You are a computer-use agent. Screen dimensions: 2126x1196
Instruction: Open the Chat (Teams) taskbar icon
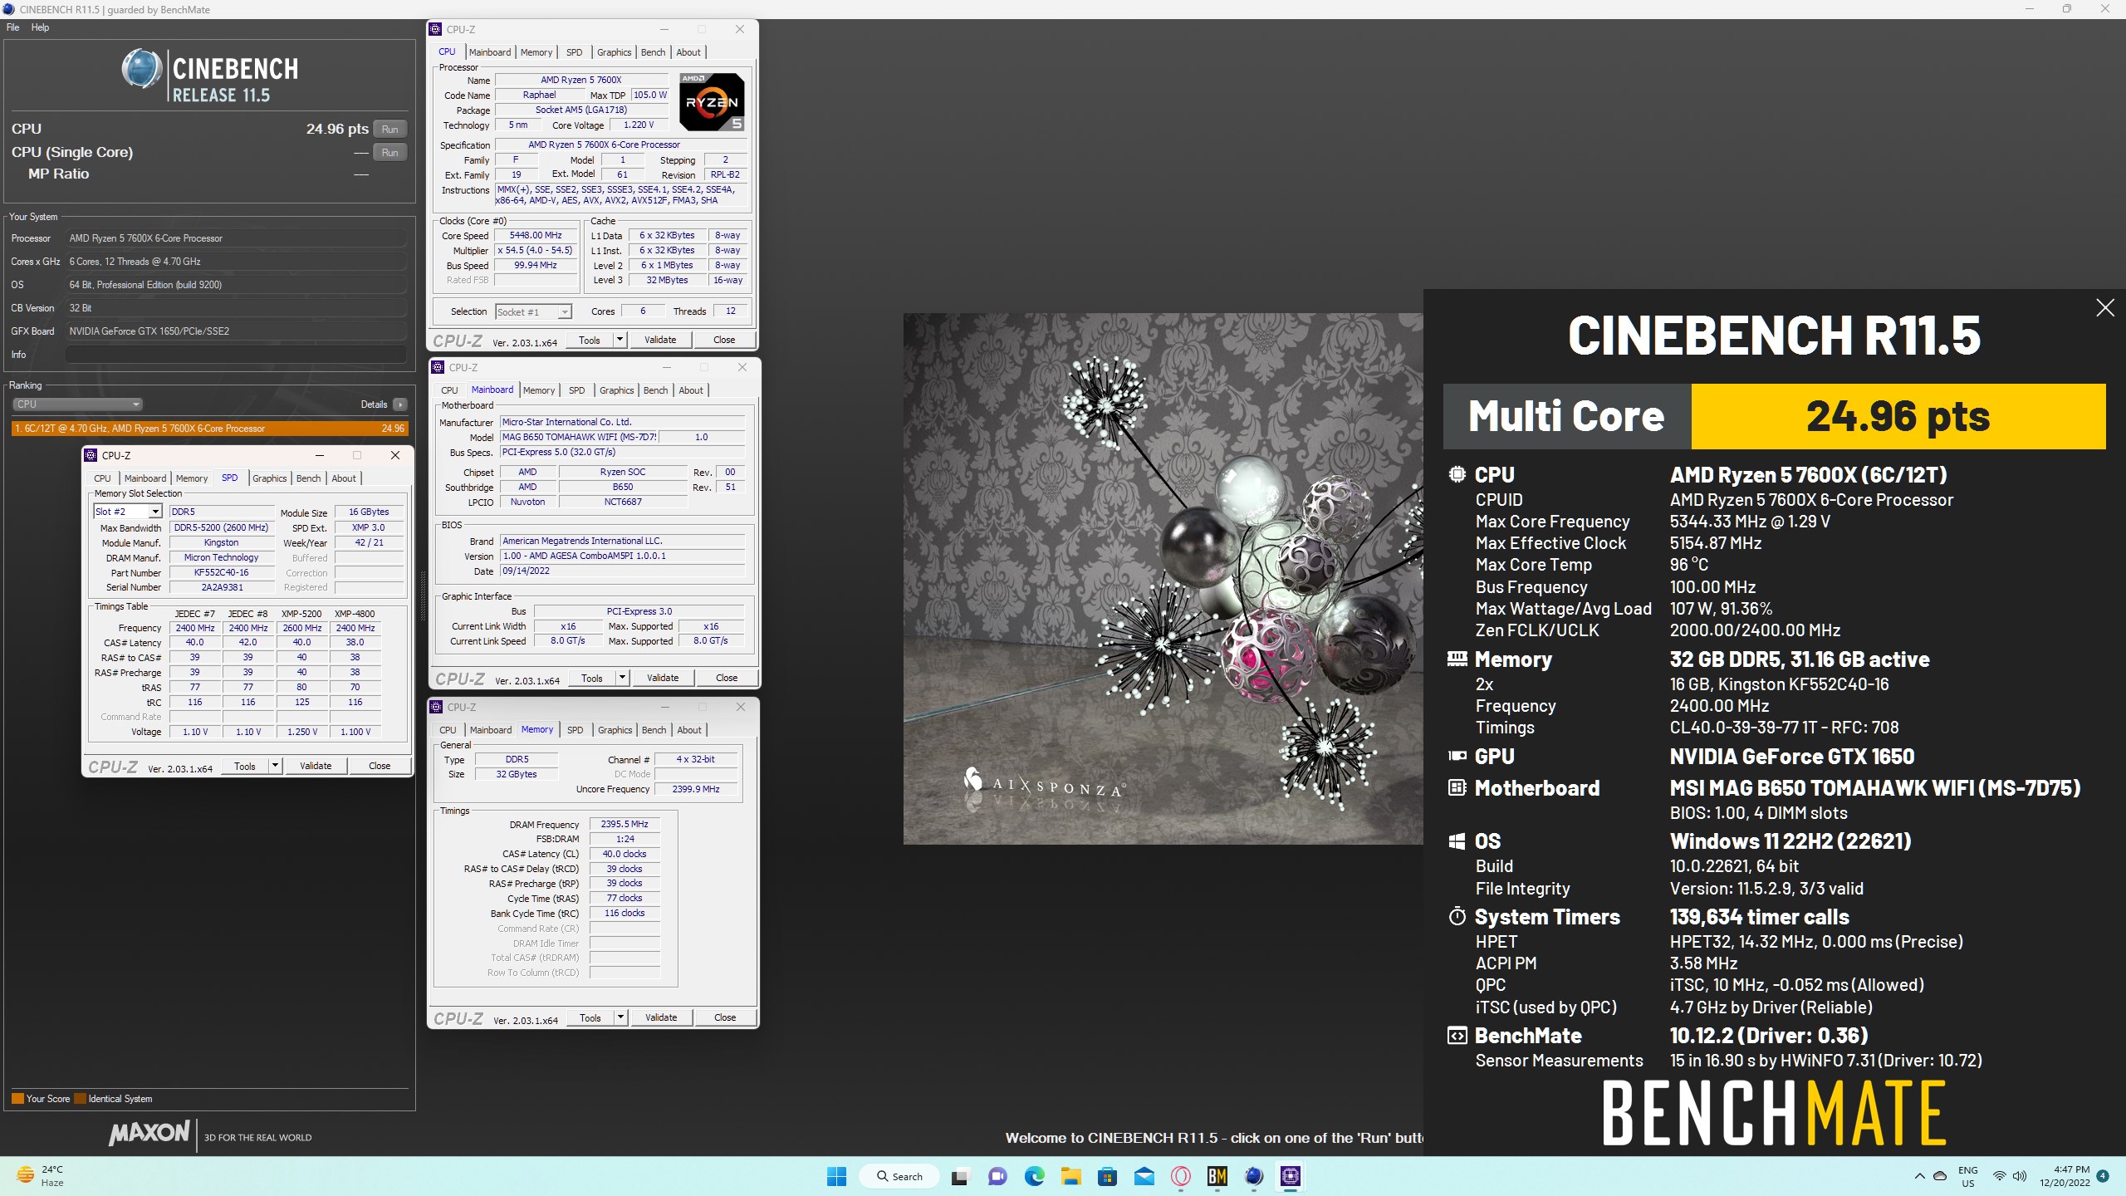(x=997, y=1176)
